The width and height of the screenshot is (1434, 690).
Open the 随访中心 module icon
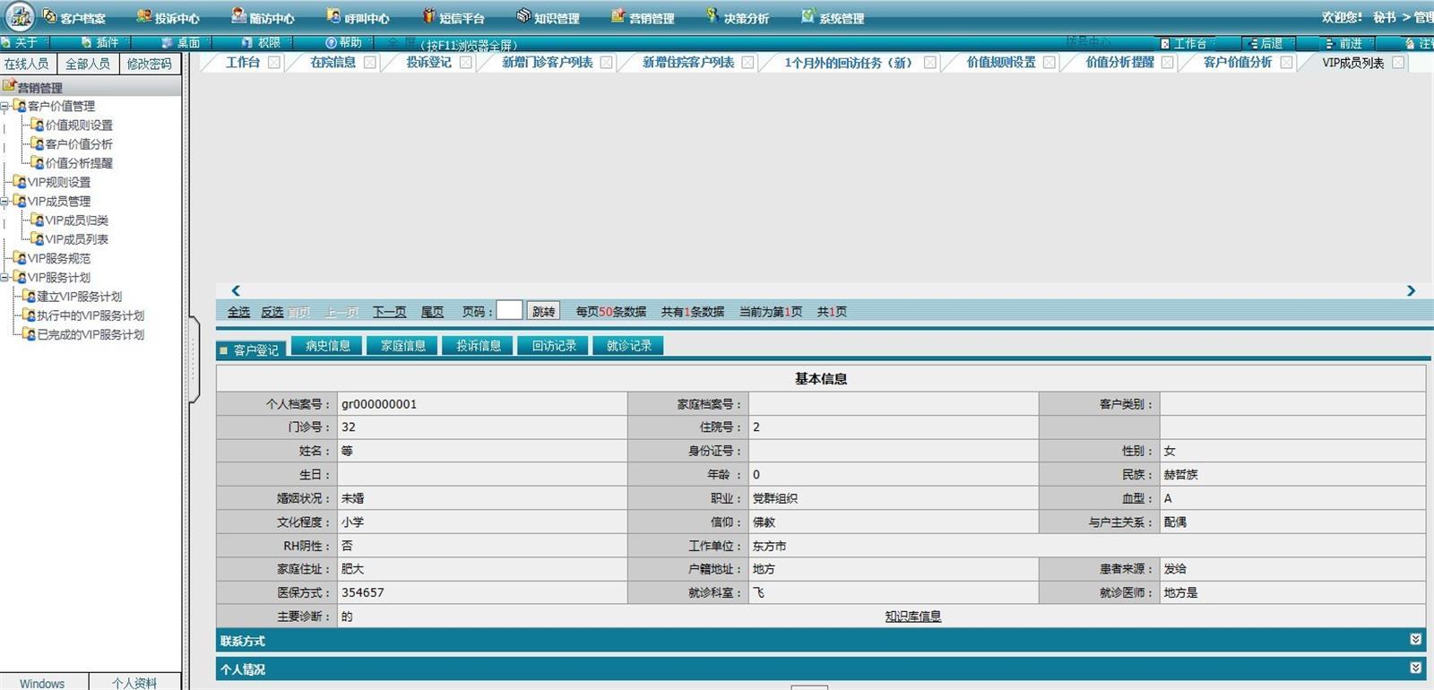coord(238,16)
